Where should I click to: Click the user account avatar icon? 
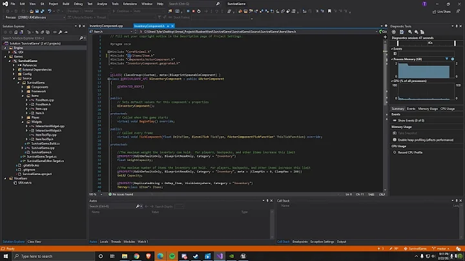pos(424,4)
